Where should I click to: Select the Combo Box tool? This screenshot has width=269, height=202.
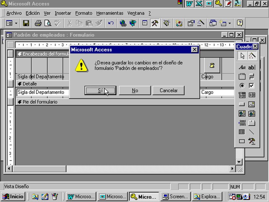[x=242, y=95]
